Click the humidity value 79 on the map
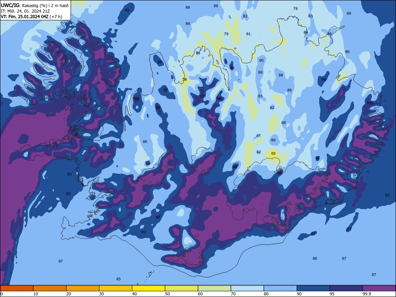This screenshot has width=396, height=297. tap(226, 34)
